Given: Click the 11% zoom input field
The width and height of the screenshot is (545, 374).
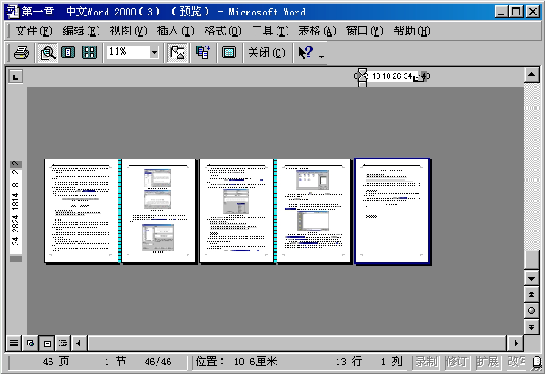Looking at the screenshot, I should pyautogui.click(x=128, y=52).
